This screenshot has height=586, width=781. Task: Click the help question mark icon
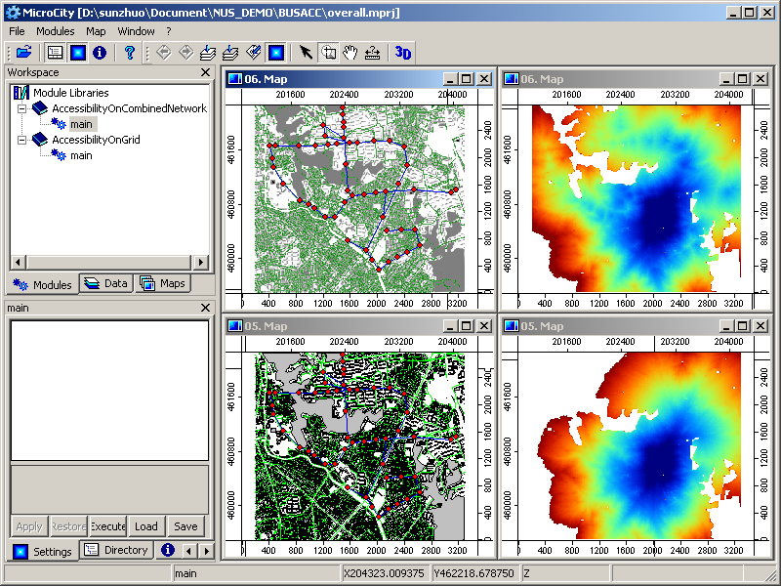click(129, 53)
